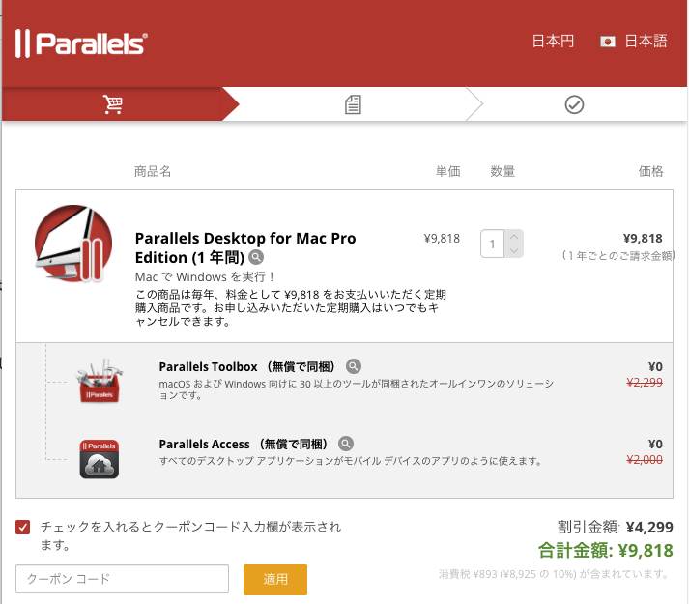
Task: Click the Parallels Desktop product image
Action: click(x=73, y=244)
